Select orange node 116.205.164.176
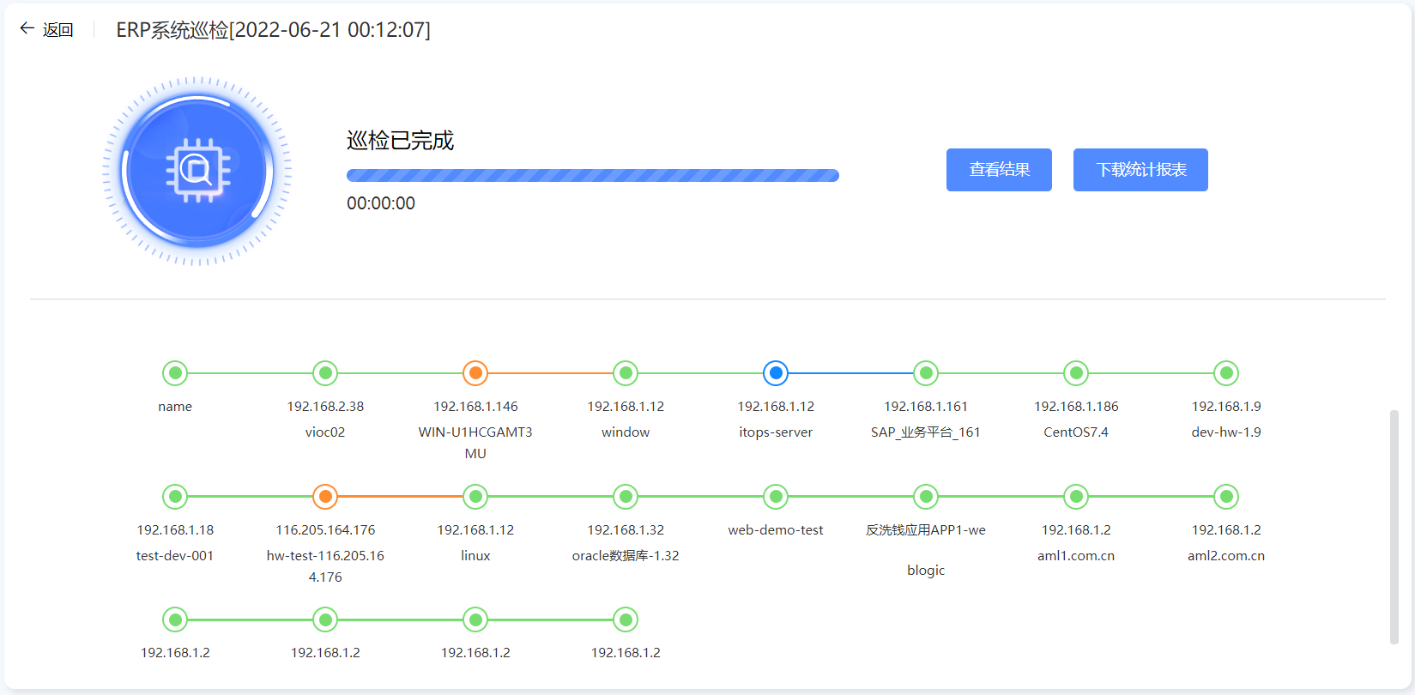Screen dimensions: 1415x695 coord(325,497)
